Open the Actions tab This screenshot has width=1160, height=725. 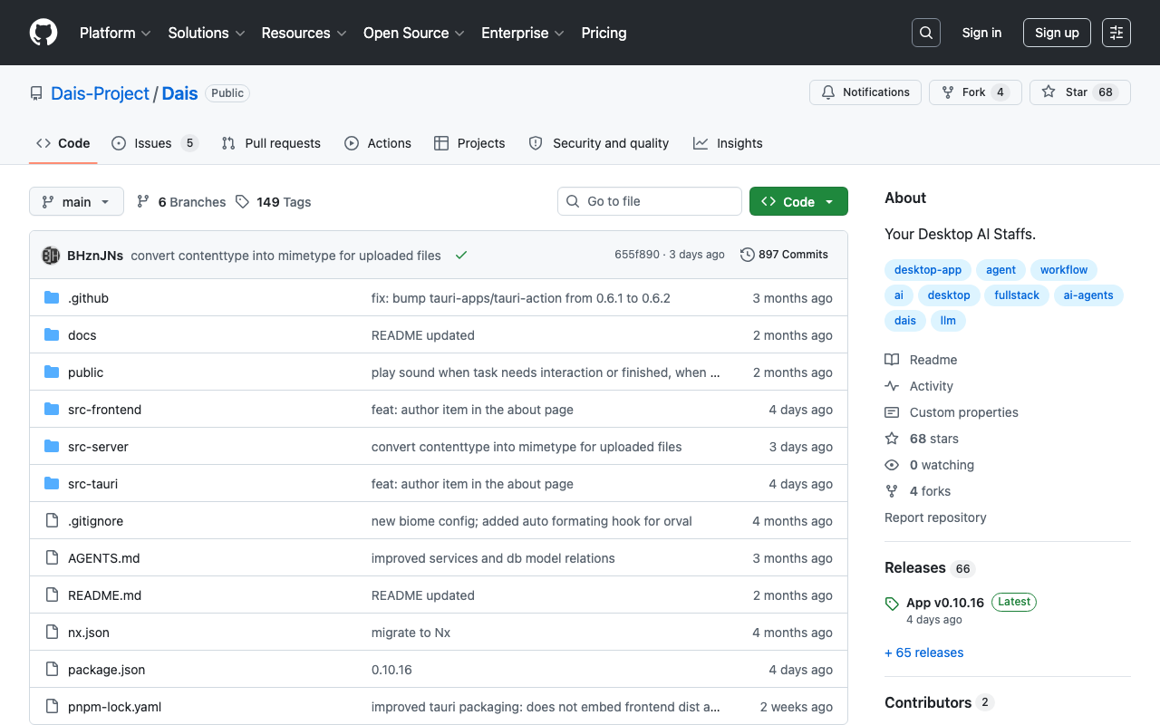[378, 143]
